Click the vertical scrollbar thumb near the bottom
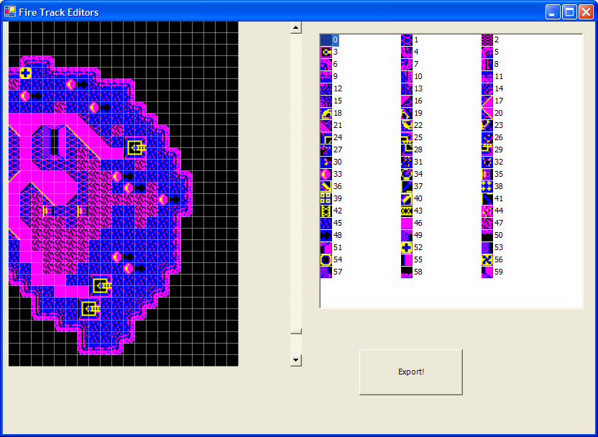 pos(296,331)
